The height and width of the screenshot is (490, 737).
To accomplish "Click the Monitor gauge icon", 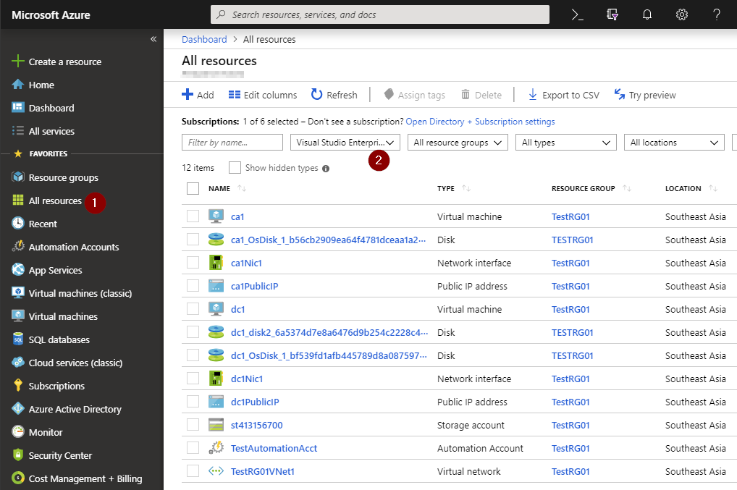I will point(18,431).
